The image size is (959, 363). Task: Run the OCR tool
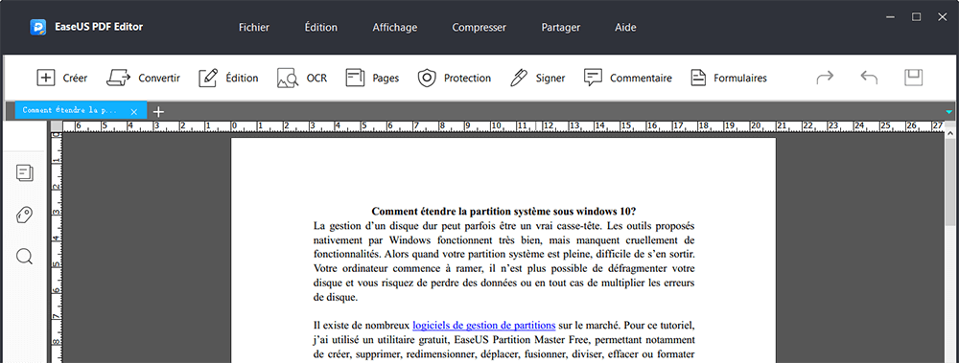[302, 78]
